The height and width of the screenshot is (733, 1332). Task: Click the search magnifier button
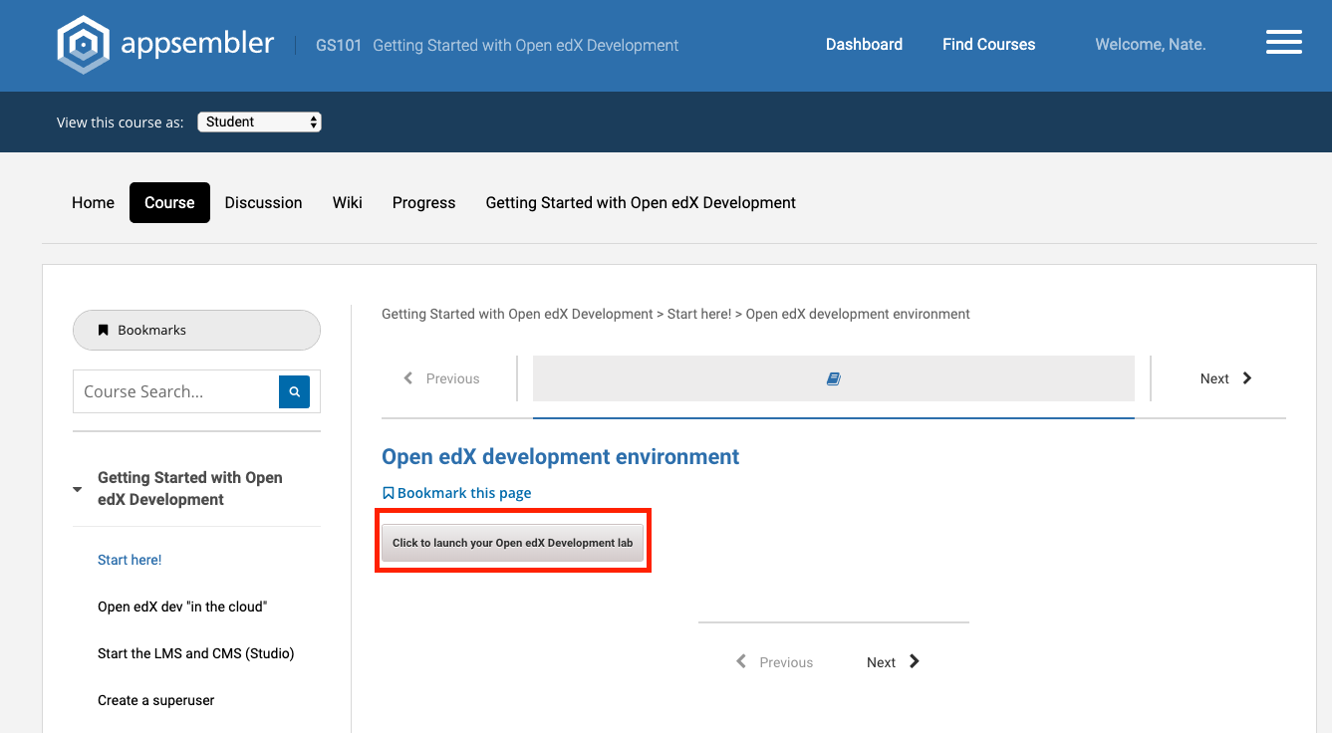pyautogui.click(x=294, y=392)
